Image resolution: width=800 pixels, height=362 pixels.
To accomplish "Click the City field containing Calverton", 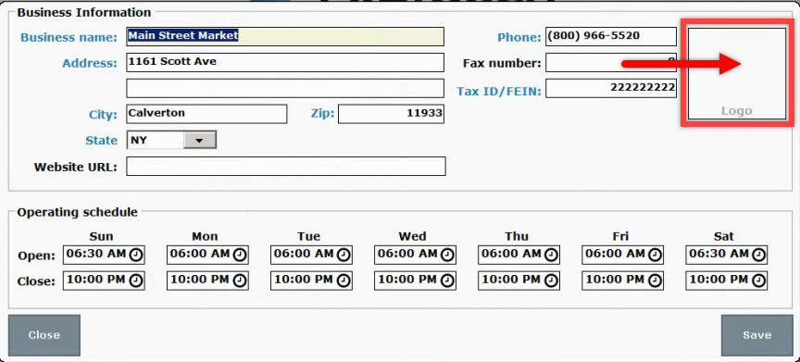I will tap(206, 114).
